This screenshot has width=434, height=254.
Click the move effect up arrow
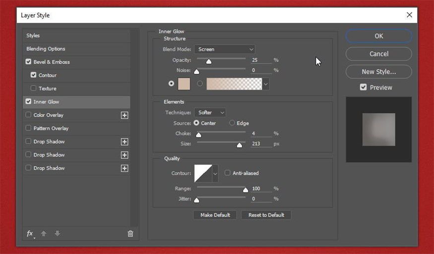coord(44,234)
